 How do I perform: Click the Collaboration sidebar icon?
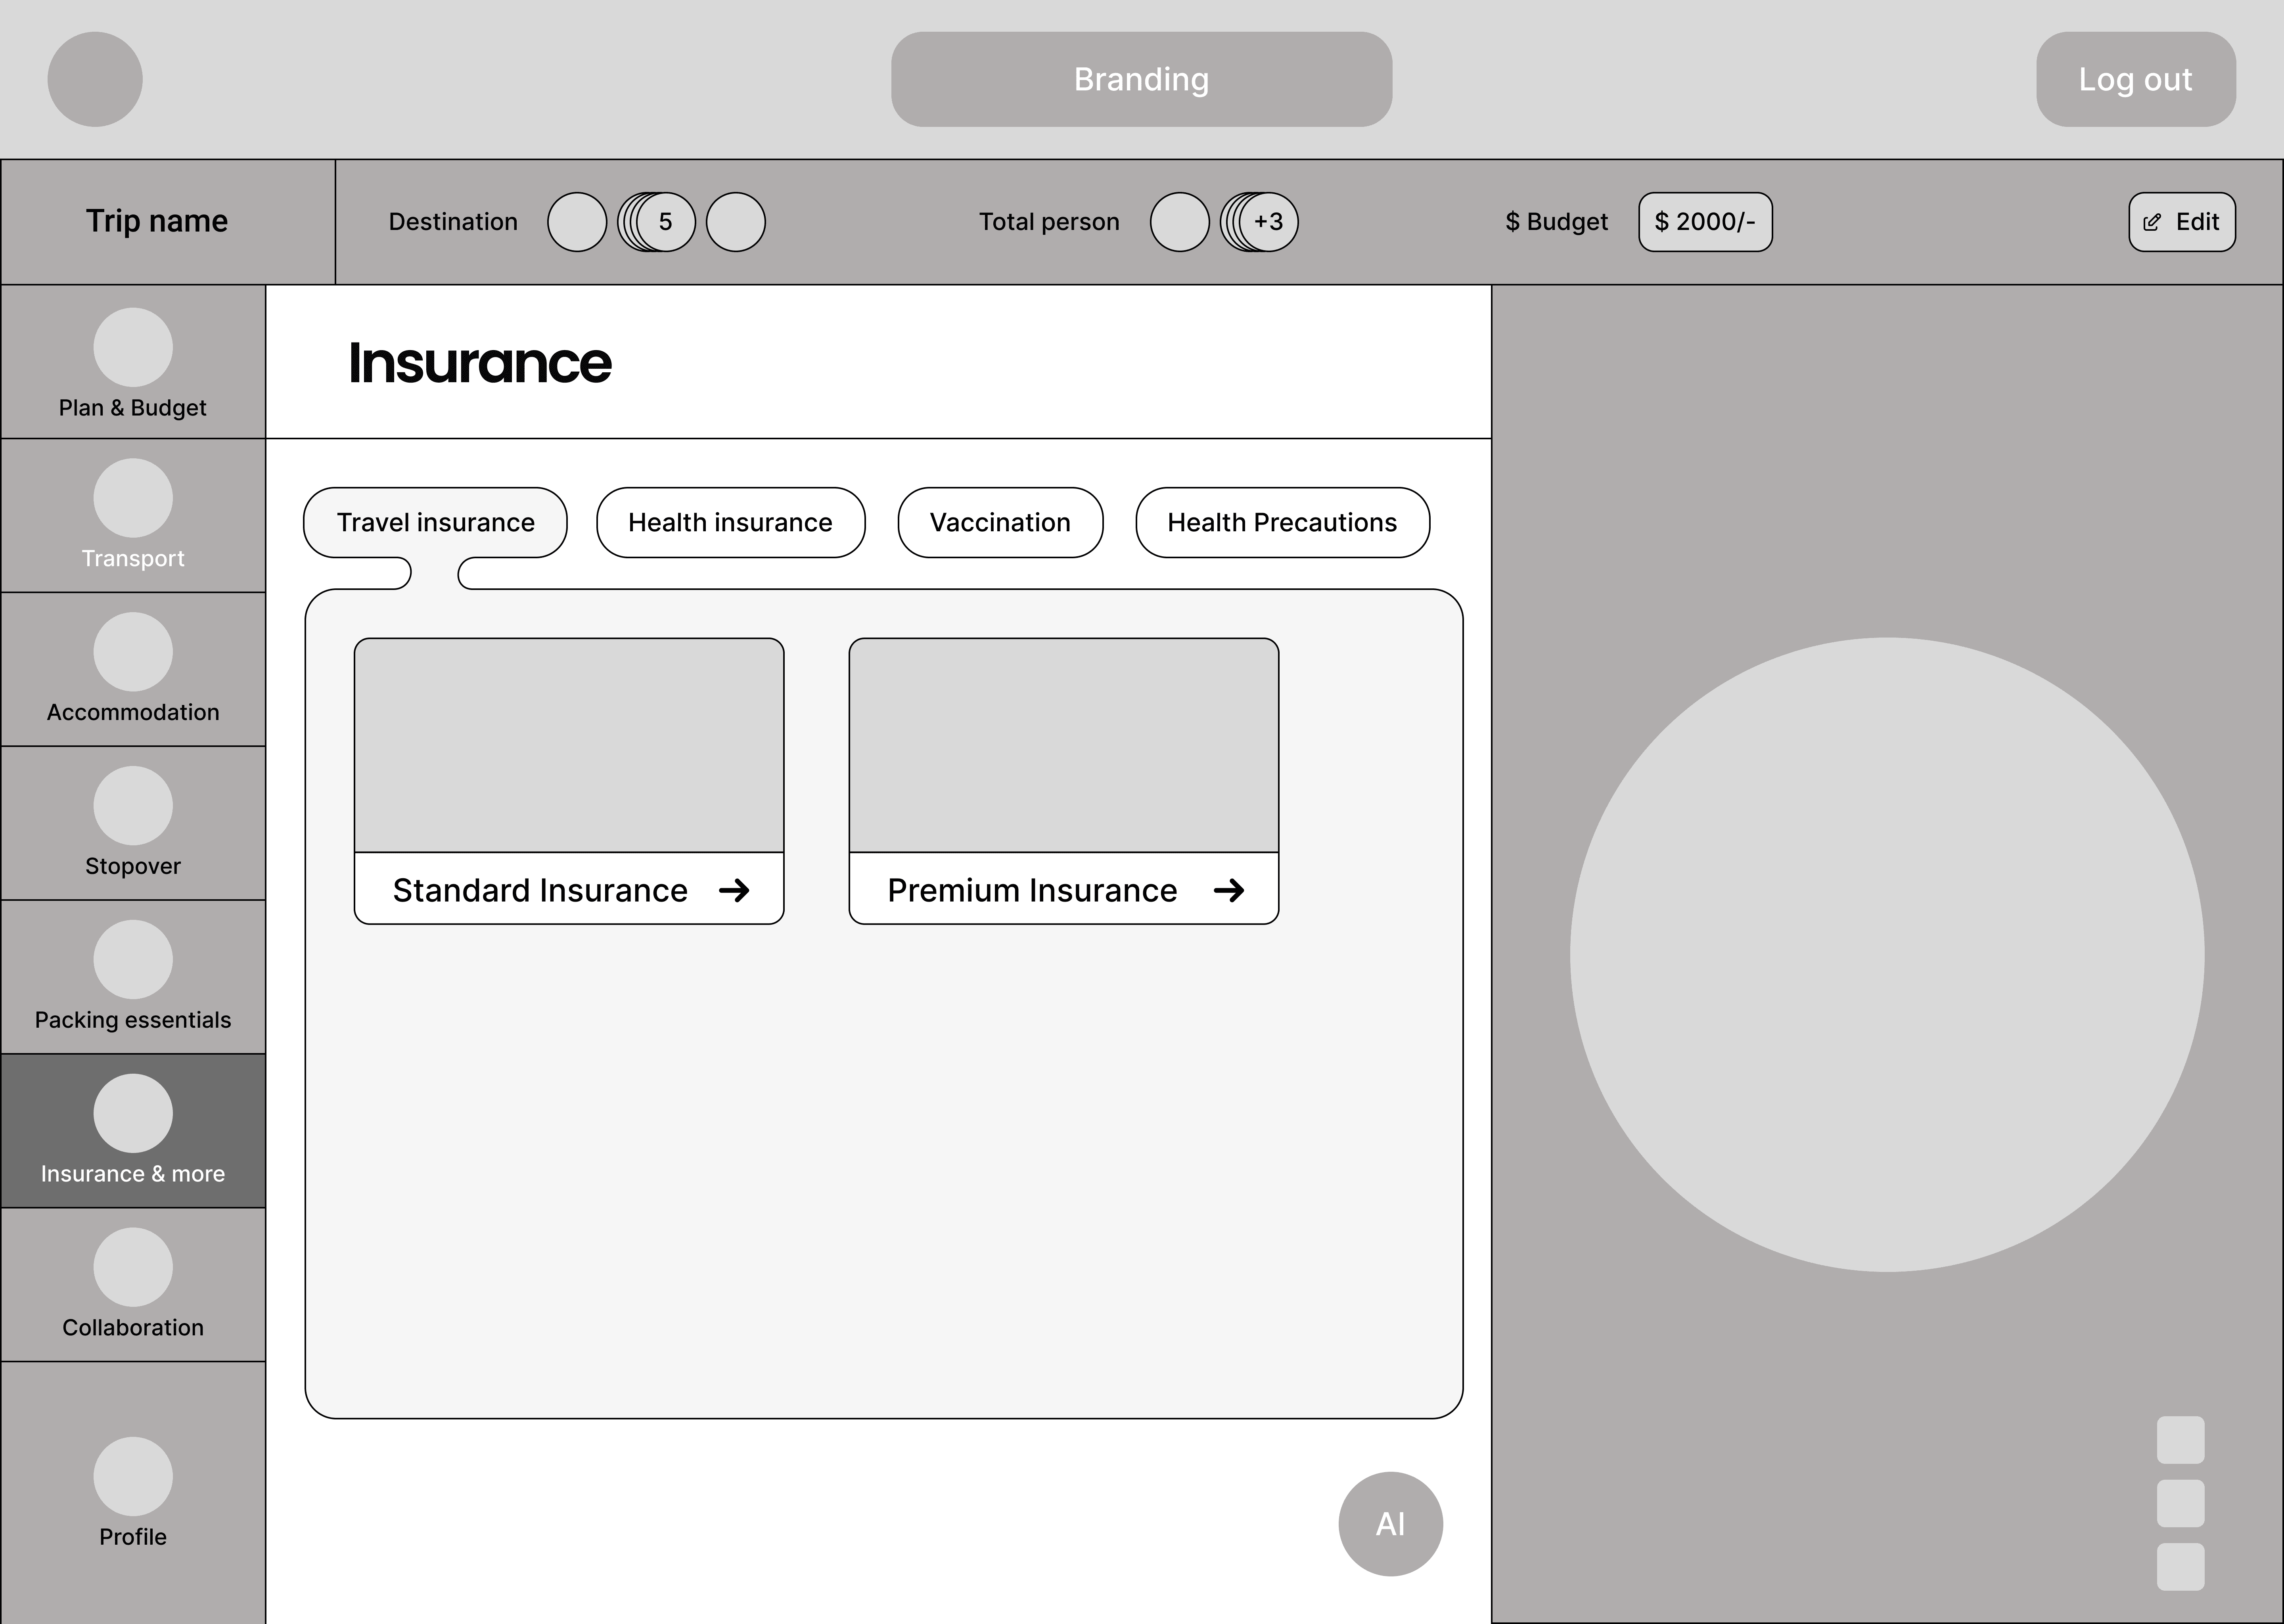(x=132, y=1267)
